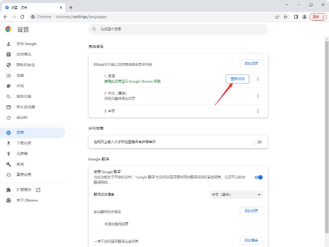Click the share page icon in address bar
The height and width of the screenshot is (247, 329).
tap(277, 17)
